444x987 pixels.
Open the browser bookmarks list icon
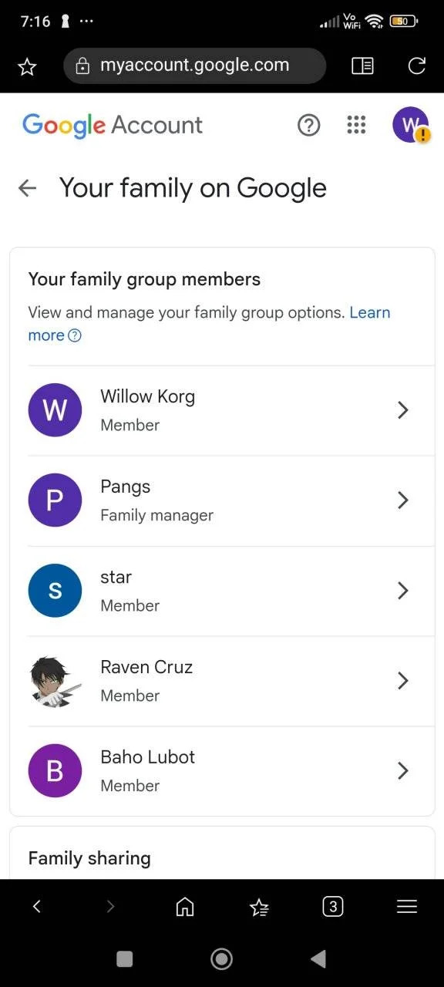[259, 908]
